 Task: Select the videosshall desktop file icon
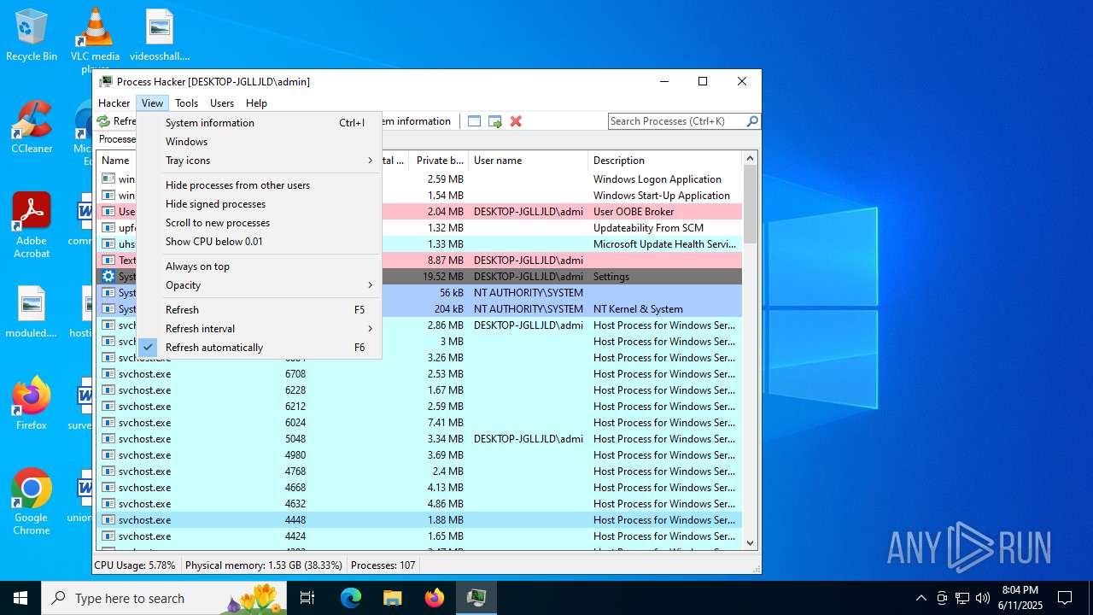tap(160, 35)
